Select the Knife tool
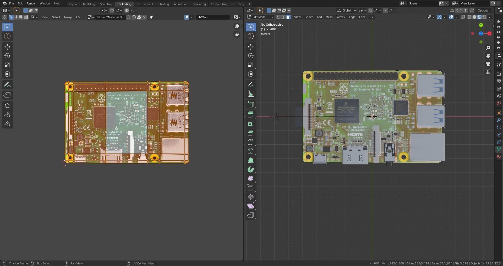The width and height of the screenshot is (503, 266). point(251,151)
